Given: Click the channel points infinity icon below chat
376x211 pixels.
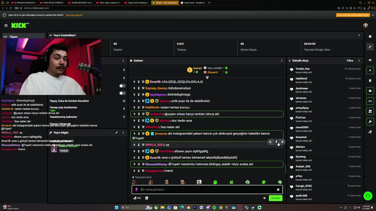Looking at the screenshot, I should (x=137, y=198).
